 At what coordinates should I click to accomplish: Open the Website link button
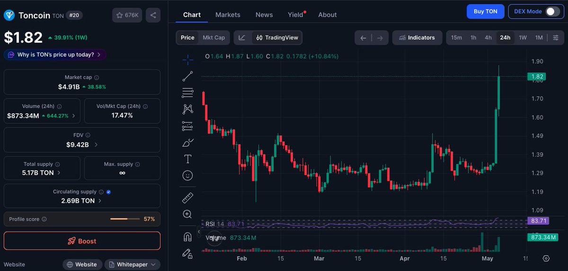[x=82, y=264]
